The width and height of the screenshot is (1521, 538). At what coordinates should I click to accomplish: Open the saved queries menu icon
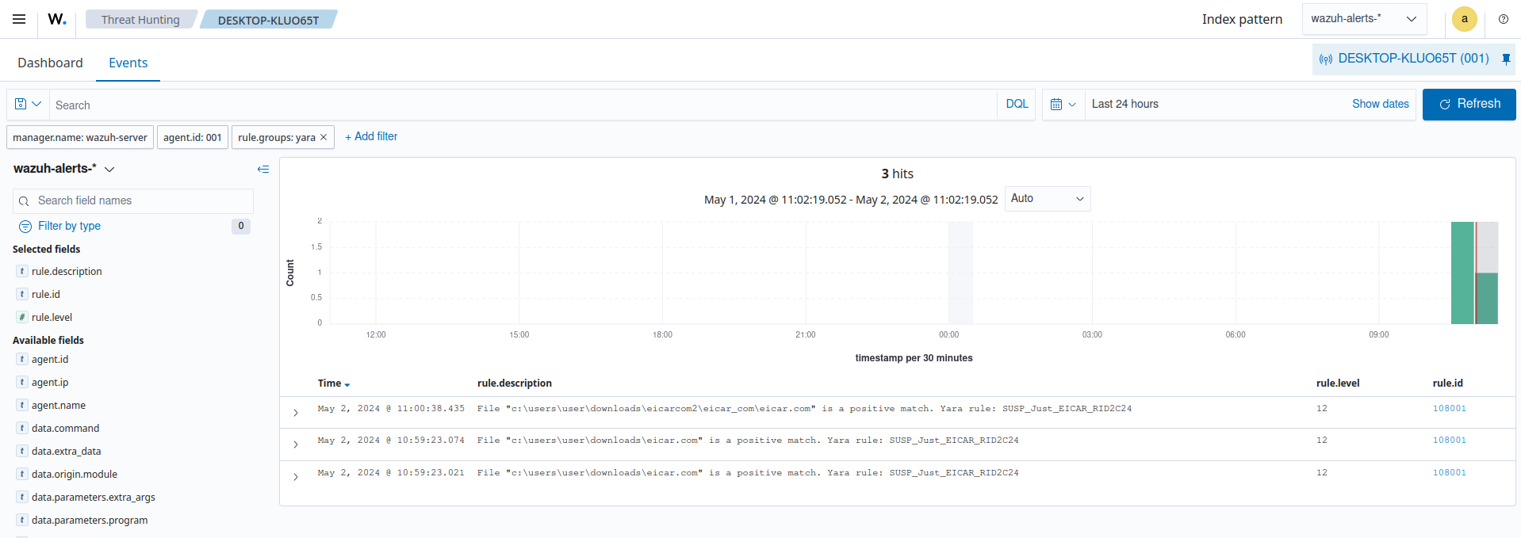[x=28, y=105]
